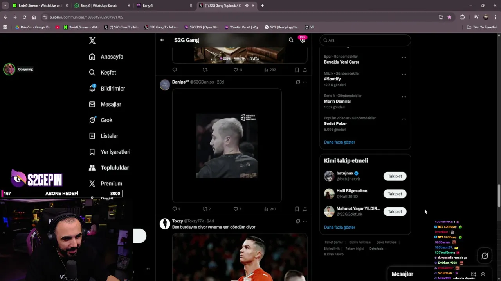Open a new browser tab
Image resolution: width=501 pixels, height=281 pixels.
pyautogui.click(x=262, y=5)
